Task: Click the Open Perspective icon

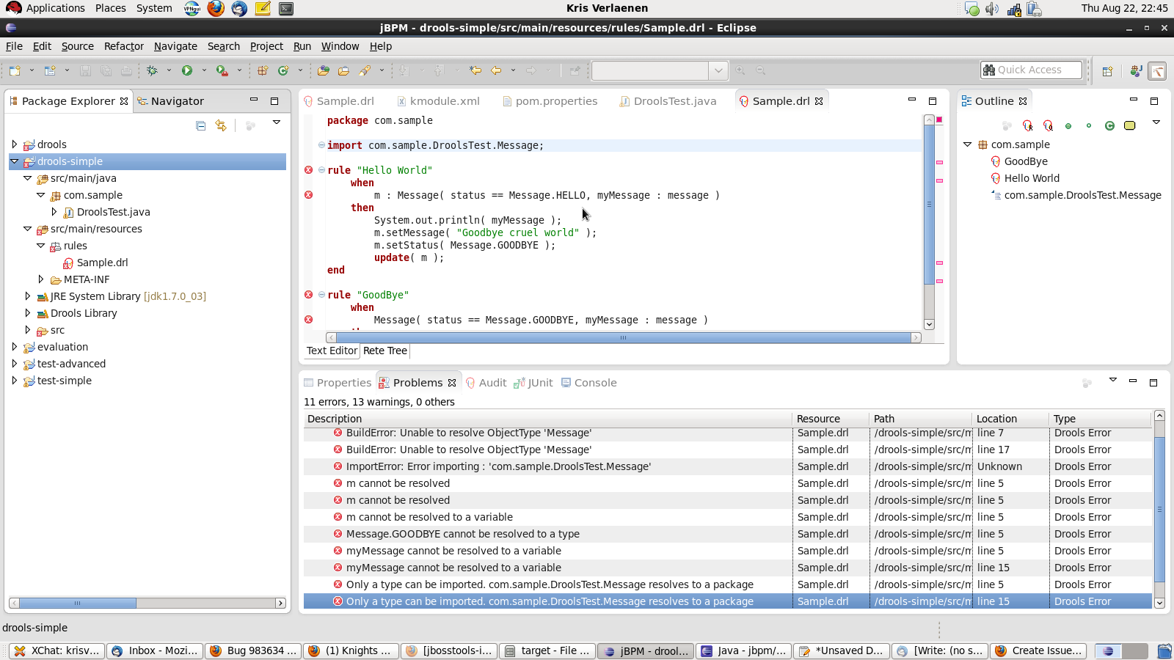Action: 1107,70
